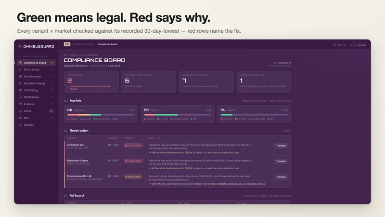Click '1 compliant sale' in Poland card

pos(257,119)
